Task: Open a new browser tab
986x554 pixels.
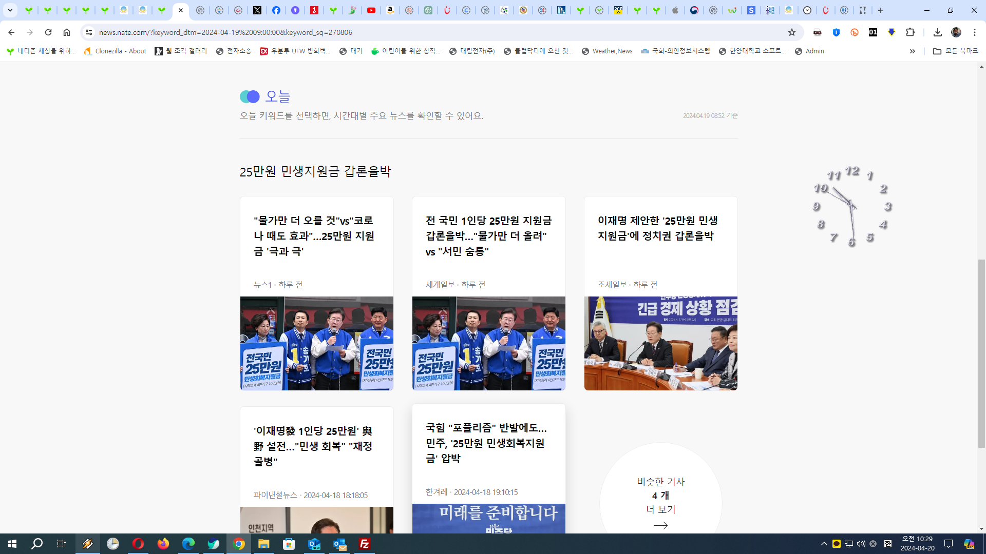Action: [881, 10]
